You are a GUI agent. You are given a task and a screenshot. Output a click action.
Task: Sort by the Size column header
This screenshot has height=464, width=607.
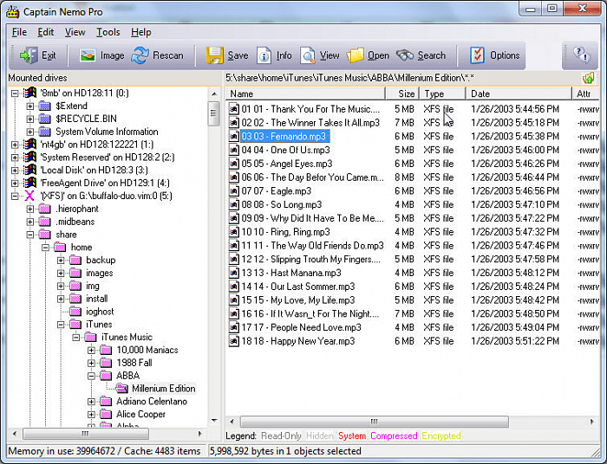[402, 93]
